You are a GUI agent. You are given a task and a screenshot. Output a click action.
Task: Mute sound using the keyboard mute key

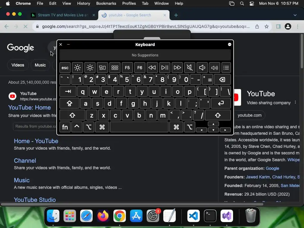click(x=190, y=68)
